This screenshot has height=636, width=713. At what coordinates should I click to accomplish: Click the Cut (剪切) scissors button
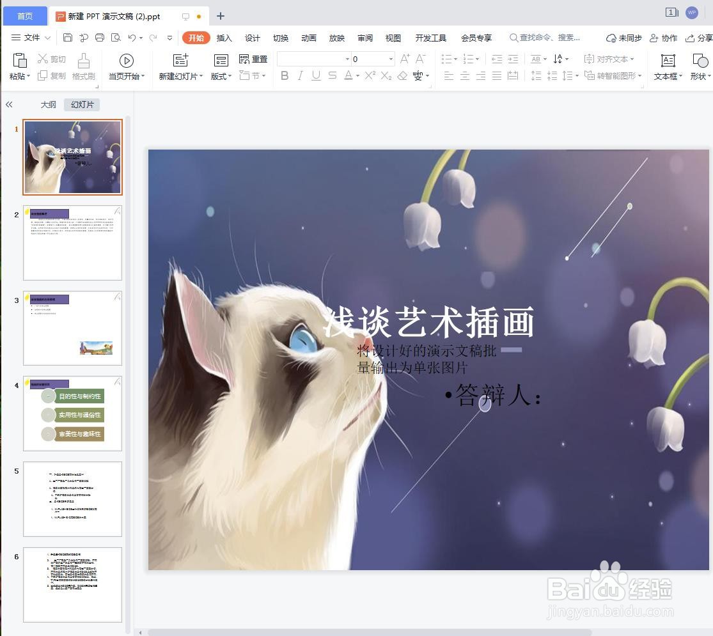point(51,59)
